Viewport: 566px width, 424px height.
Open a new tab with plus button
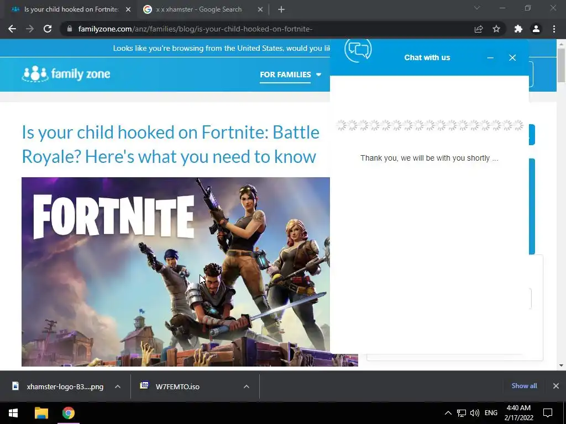[281, 9]
